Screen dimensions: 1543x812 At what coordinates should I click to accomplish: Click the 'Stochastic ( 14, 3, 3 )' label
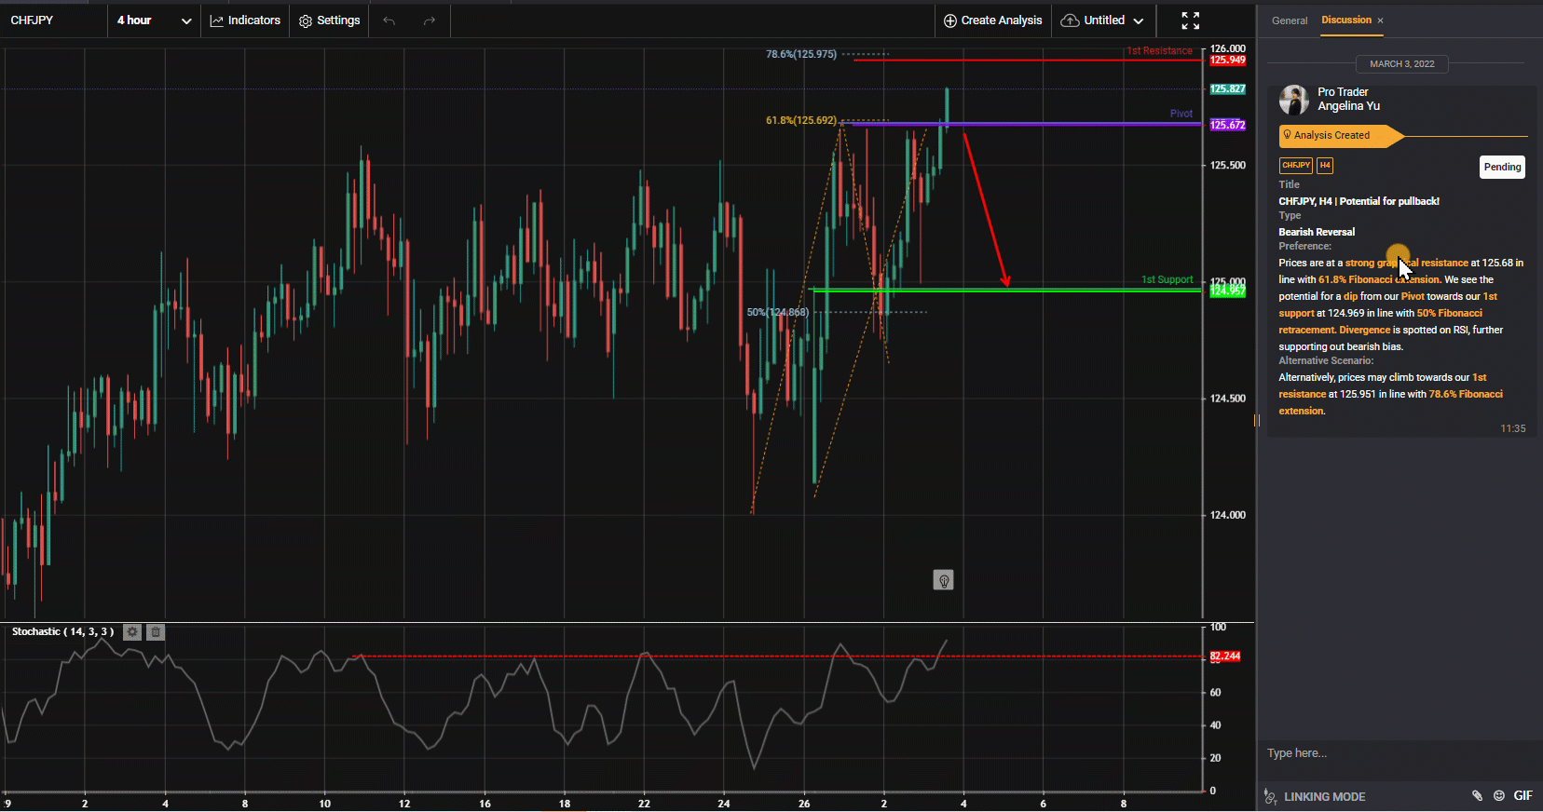click(62, 631)
